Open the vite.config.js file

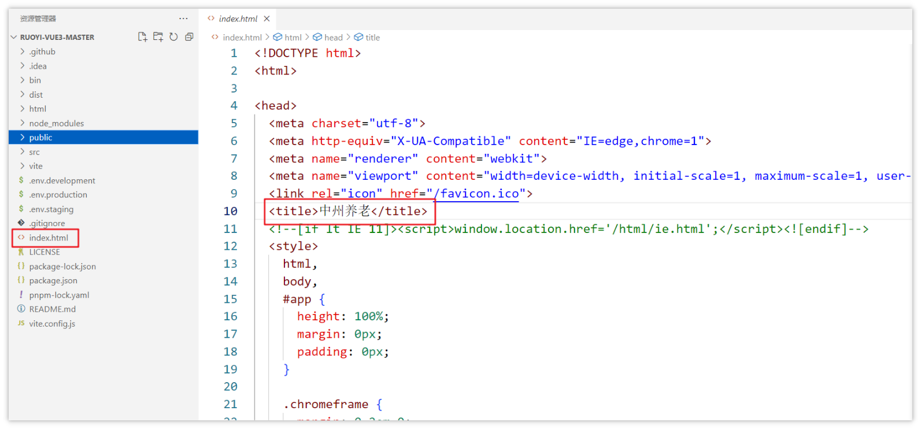coord(103,324)
